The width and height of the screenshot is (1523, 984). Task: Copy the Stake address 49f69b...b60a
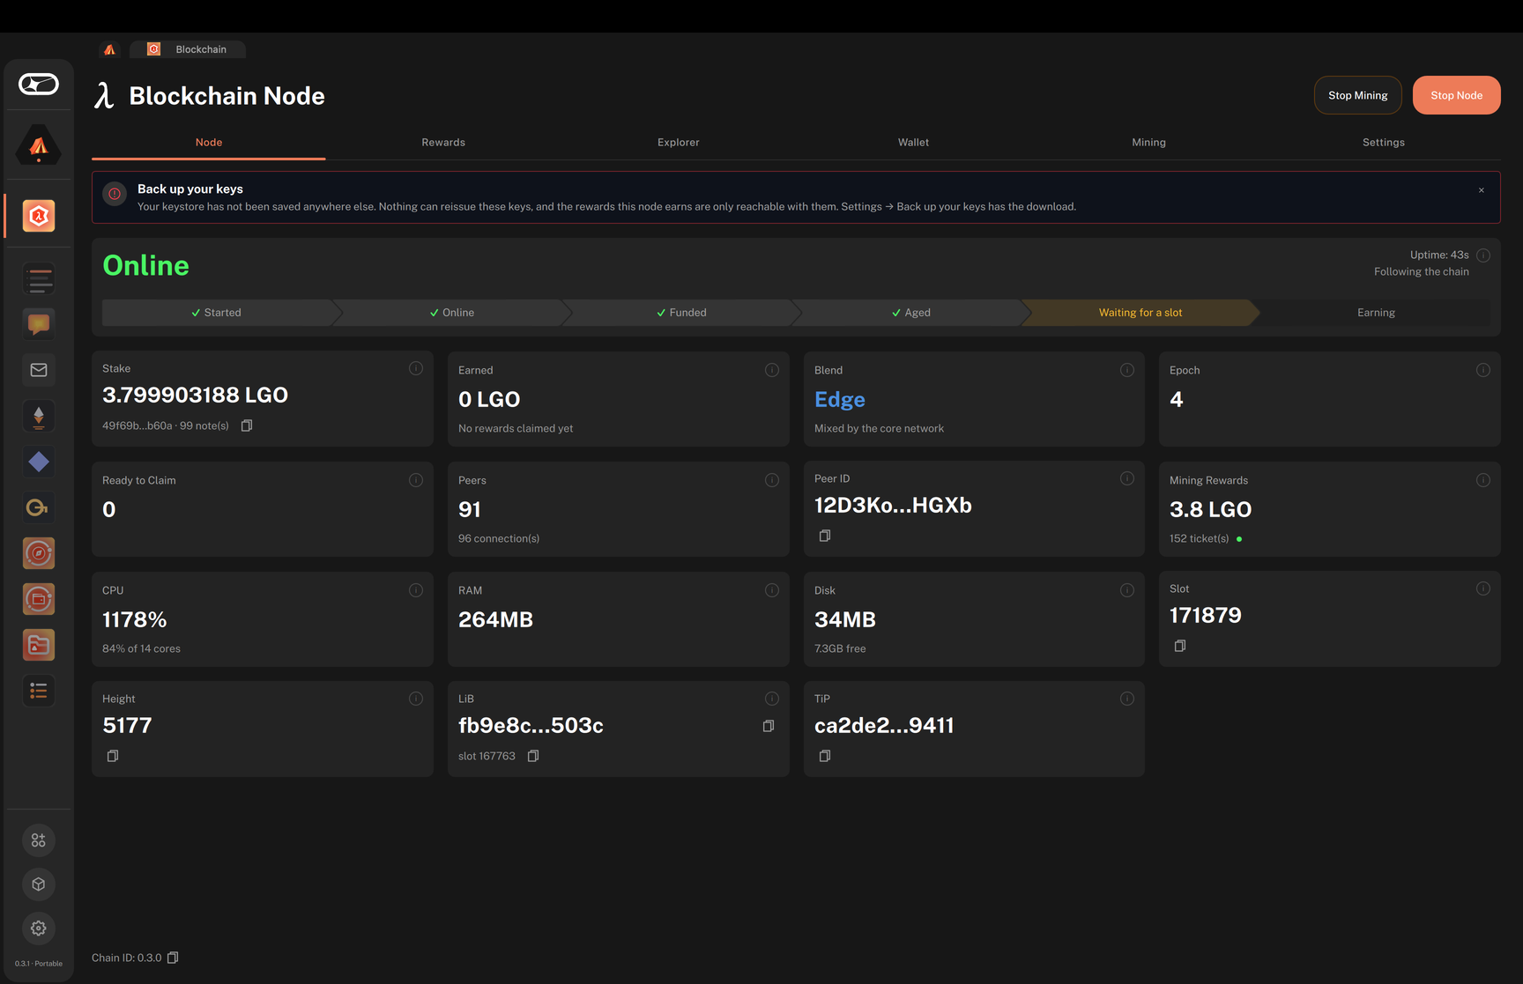(x=247, y=425)
